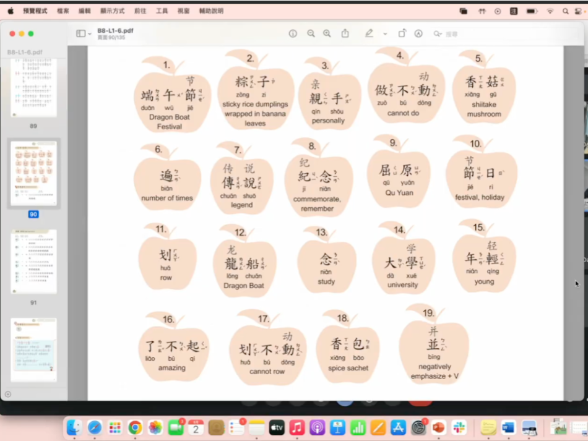This screenshot has width=588, height=441.
Task: Open the document info inspector icon
Action: click(x=293, y=33)
